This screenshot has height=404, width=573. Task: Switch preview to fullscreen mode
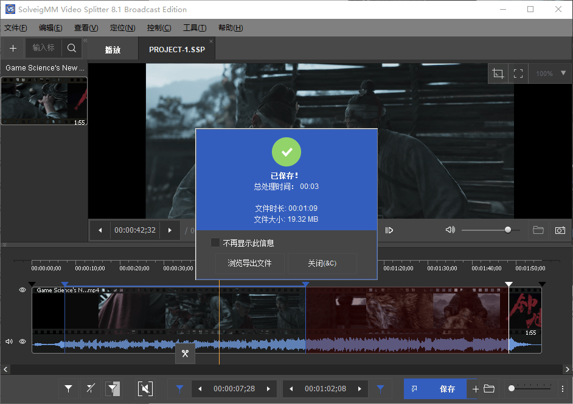pos(518,73)
